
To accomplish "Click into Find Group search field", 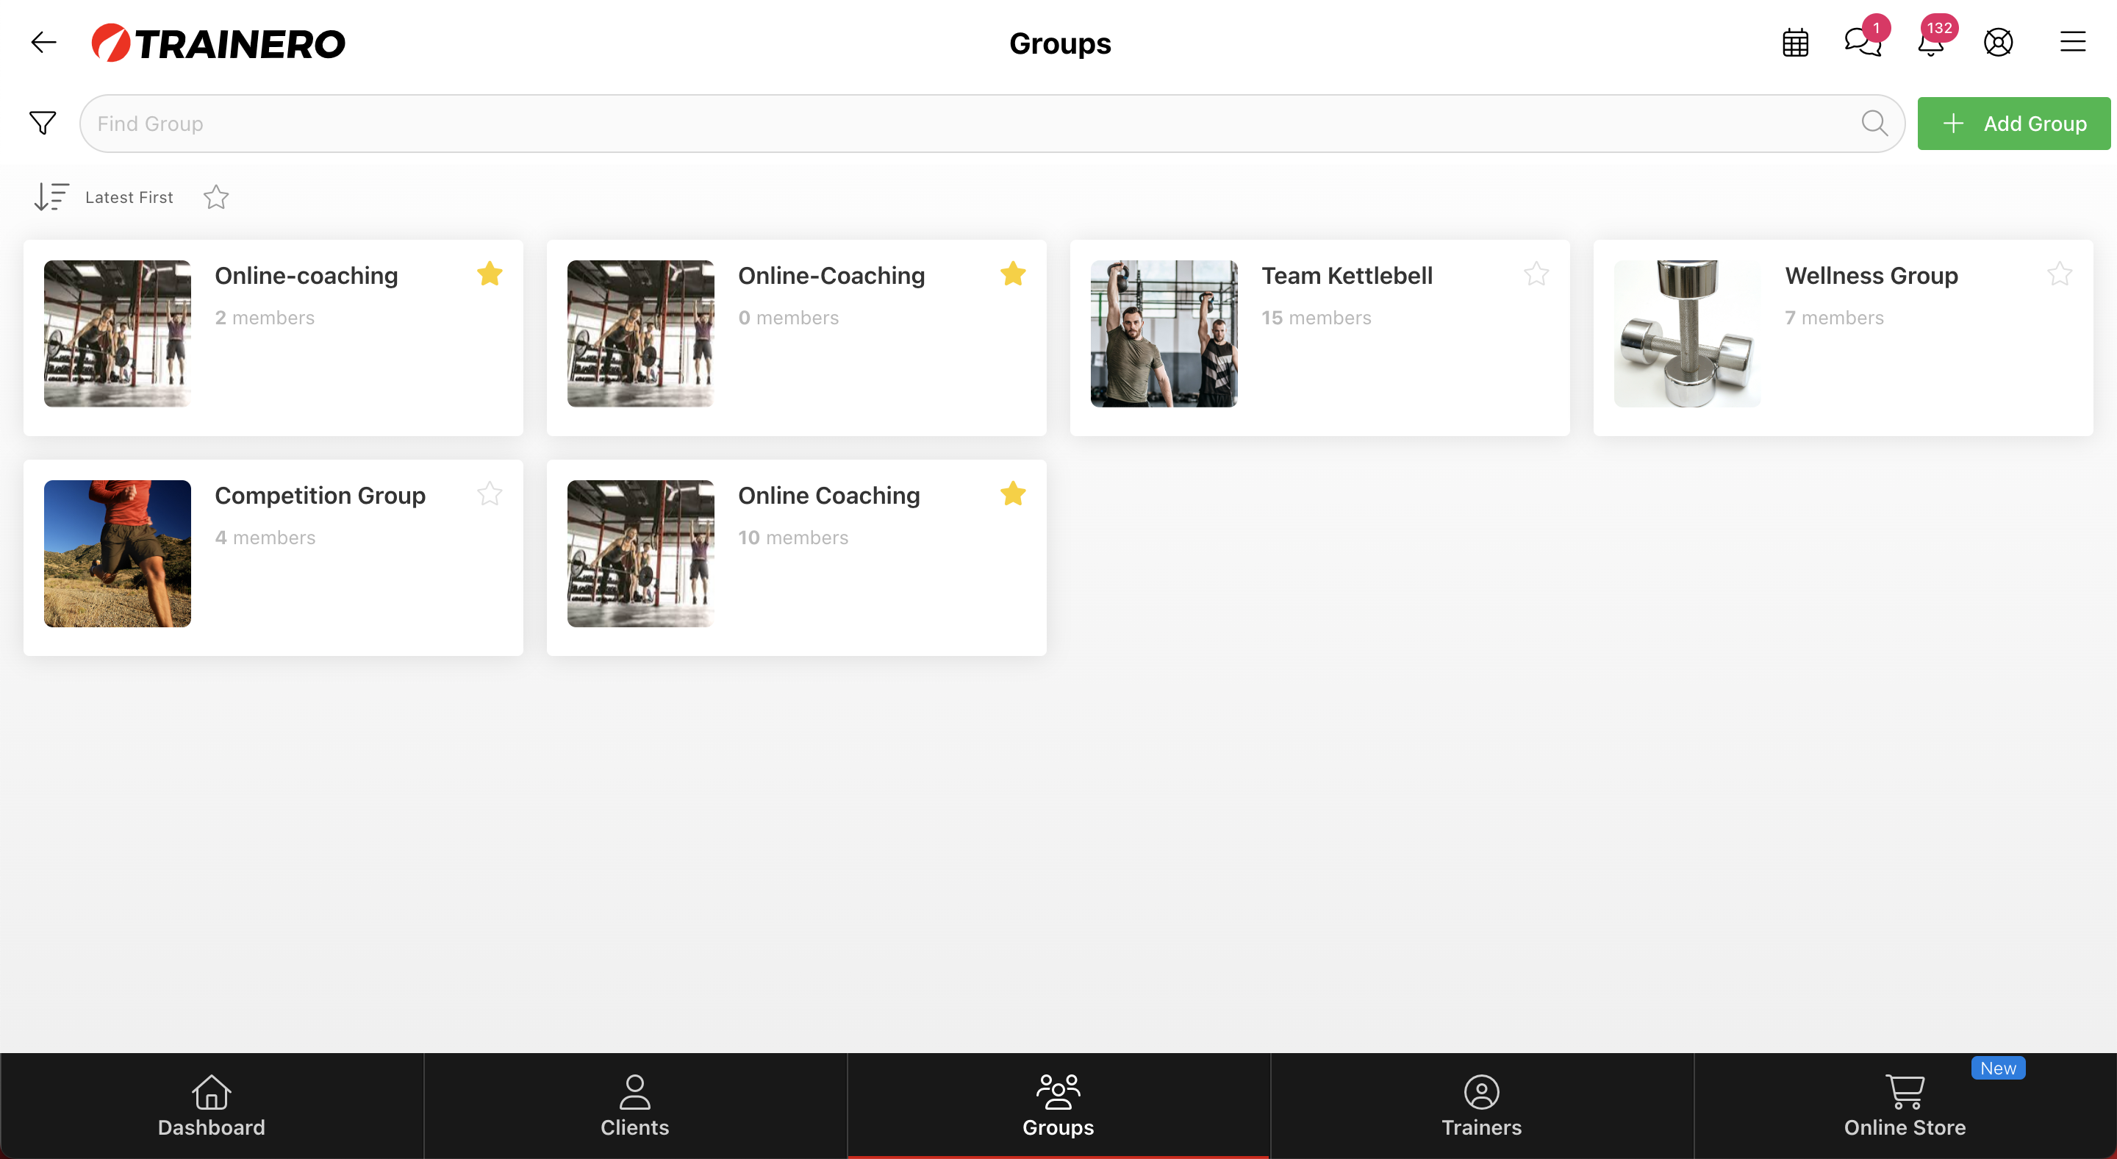I will (x=992, y=124).
